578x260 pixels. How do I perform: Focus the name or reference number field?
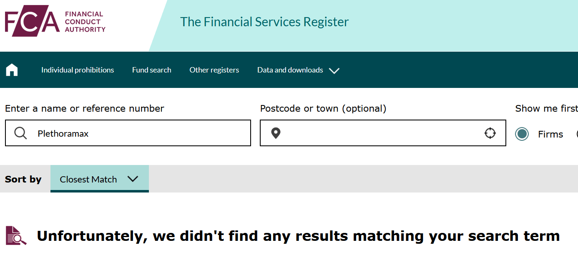click(138, 133)
